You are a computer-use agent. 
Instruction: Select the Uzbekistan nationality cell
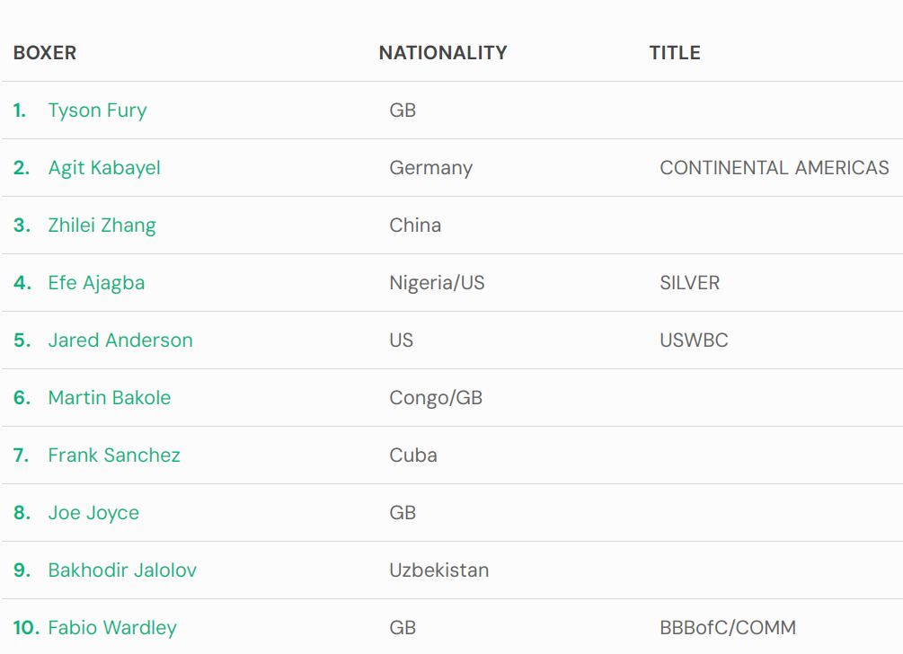pos(438,570)
